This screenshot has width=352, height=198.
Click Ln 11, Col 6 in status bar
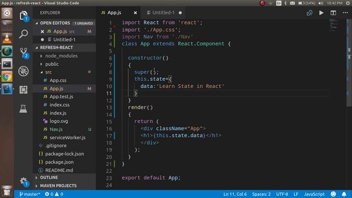(235, 194)
